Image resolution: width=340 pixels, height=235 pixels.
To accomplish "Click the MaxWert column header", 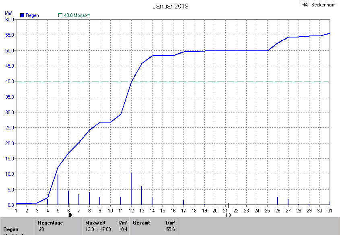I will tap(94, 223).
